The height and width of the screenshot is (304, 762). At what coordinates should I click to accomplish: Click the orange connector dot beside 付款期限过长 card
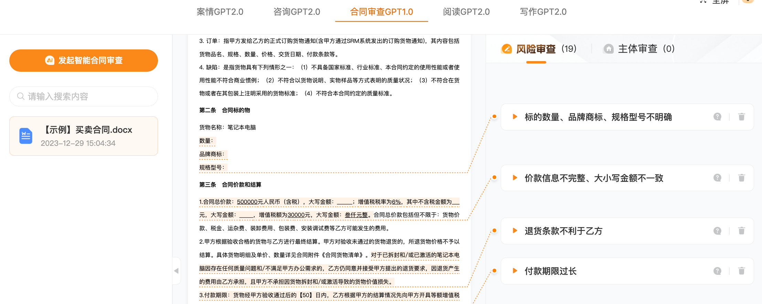coord(494,270)
